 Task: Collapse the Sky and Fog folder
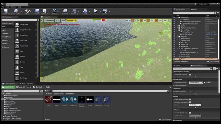[x=178, y=30]
